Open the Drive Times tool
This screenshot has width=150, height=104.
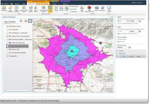click(36, 9)
